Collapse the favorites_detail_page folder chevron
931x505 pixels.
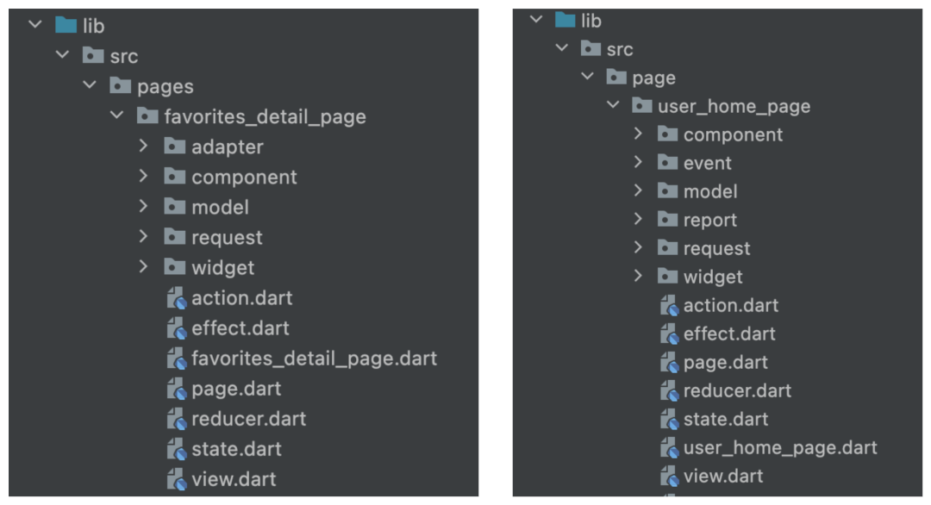pyautogui.click(x=117, y=115)
